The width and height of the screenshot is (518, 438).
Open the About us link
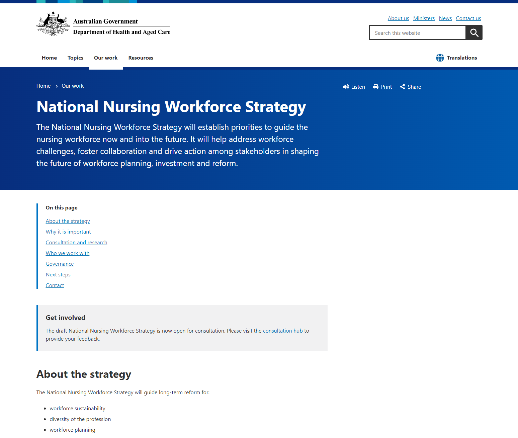click(x=398, y=18)
